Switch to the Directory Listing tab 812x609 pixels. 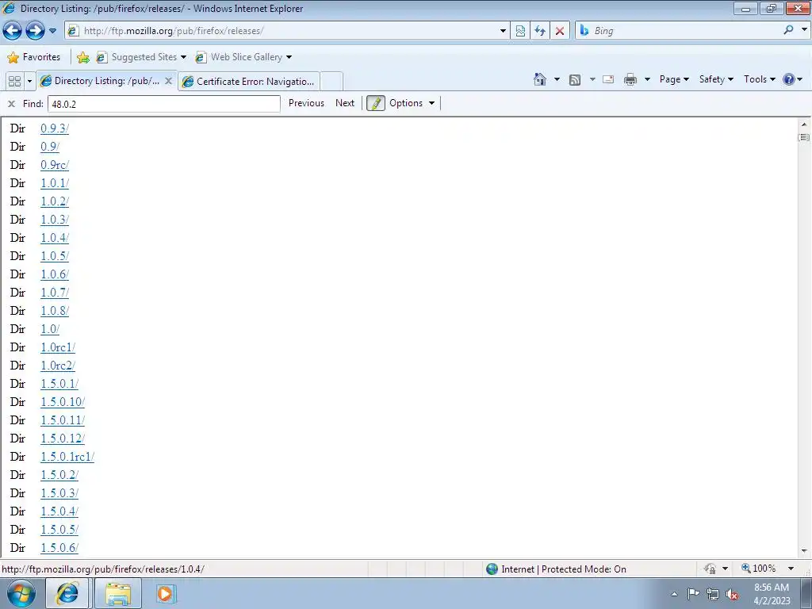coord(101,81)
